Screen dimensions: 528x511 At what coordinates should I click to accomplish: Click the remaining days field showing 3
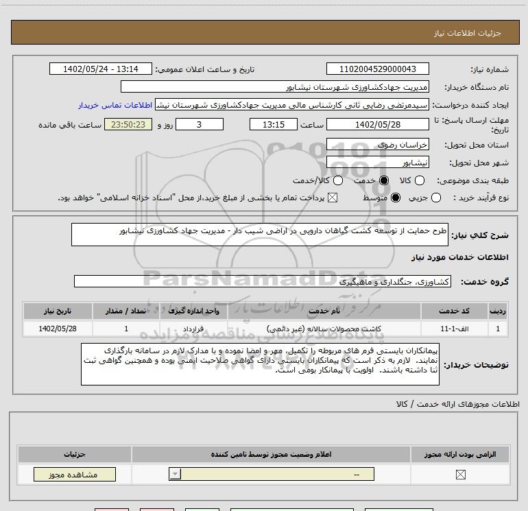point(200,124)
